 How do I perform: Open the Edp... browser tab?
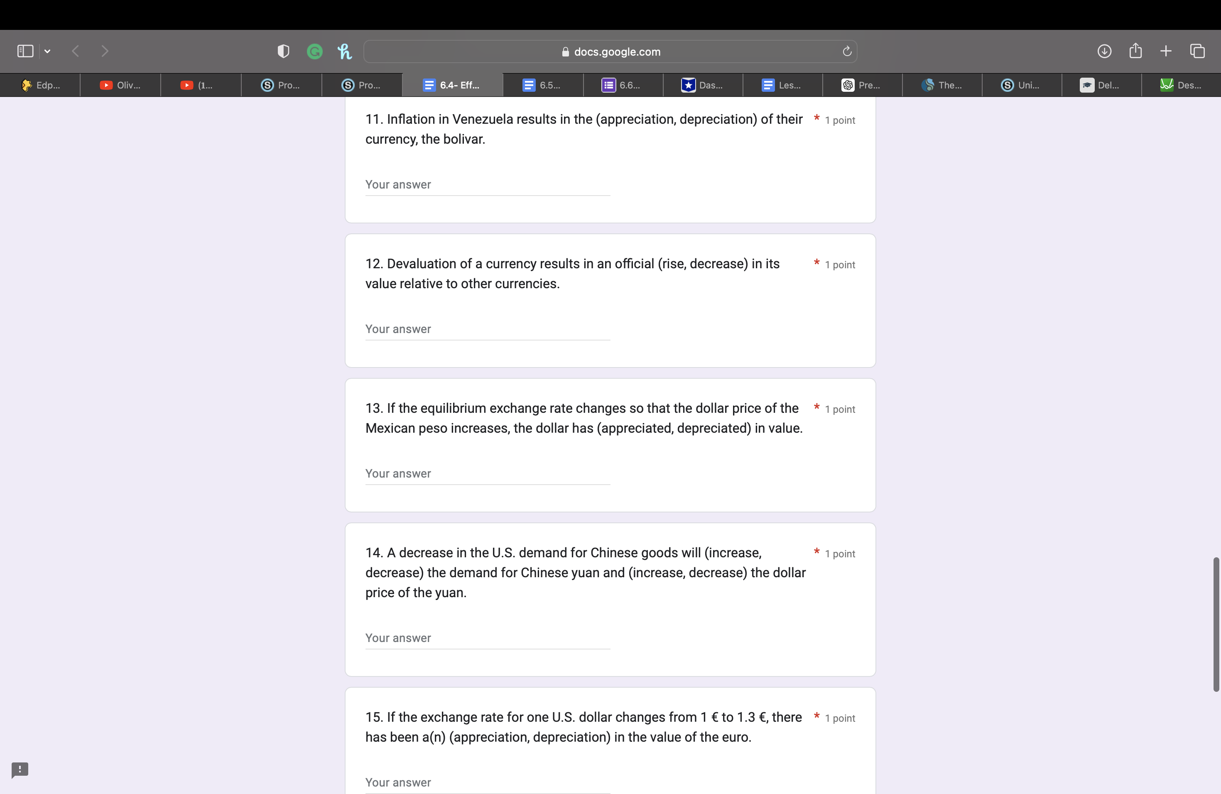point(41,85)
